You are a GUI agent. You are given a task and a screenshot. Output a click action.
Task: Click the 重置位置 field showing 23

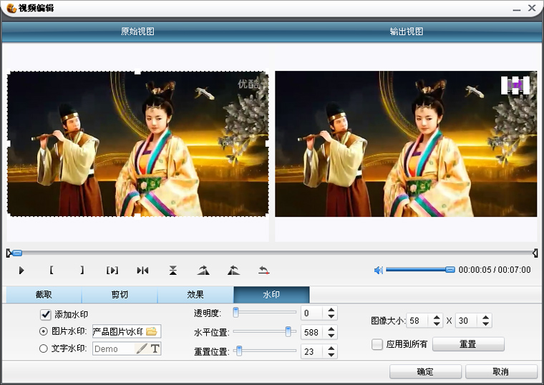tap(314, 351)
